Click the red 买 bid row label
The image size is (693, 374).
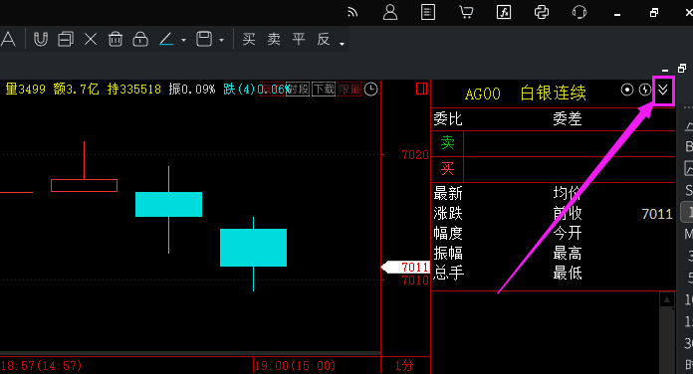[447, 169]
